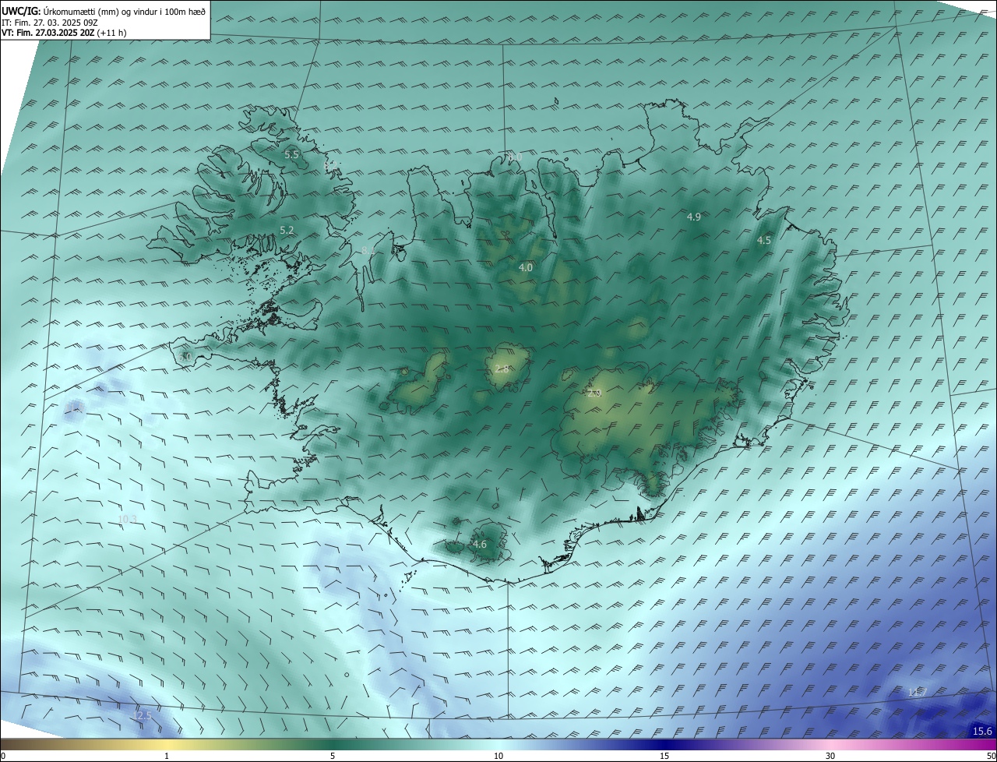
Task: Click the 15 tick on the color scale
Action: coord(664,756)
